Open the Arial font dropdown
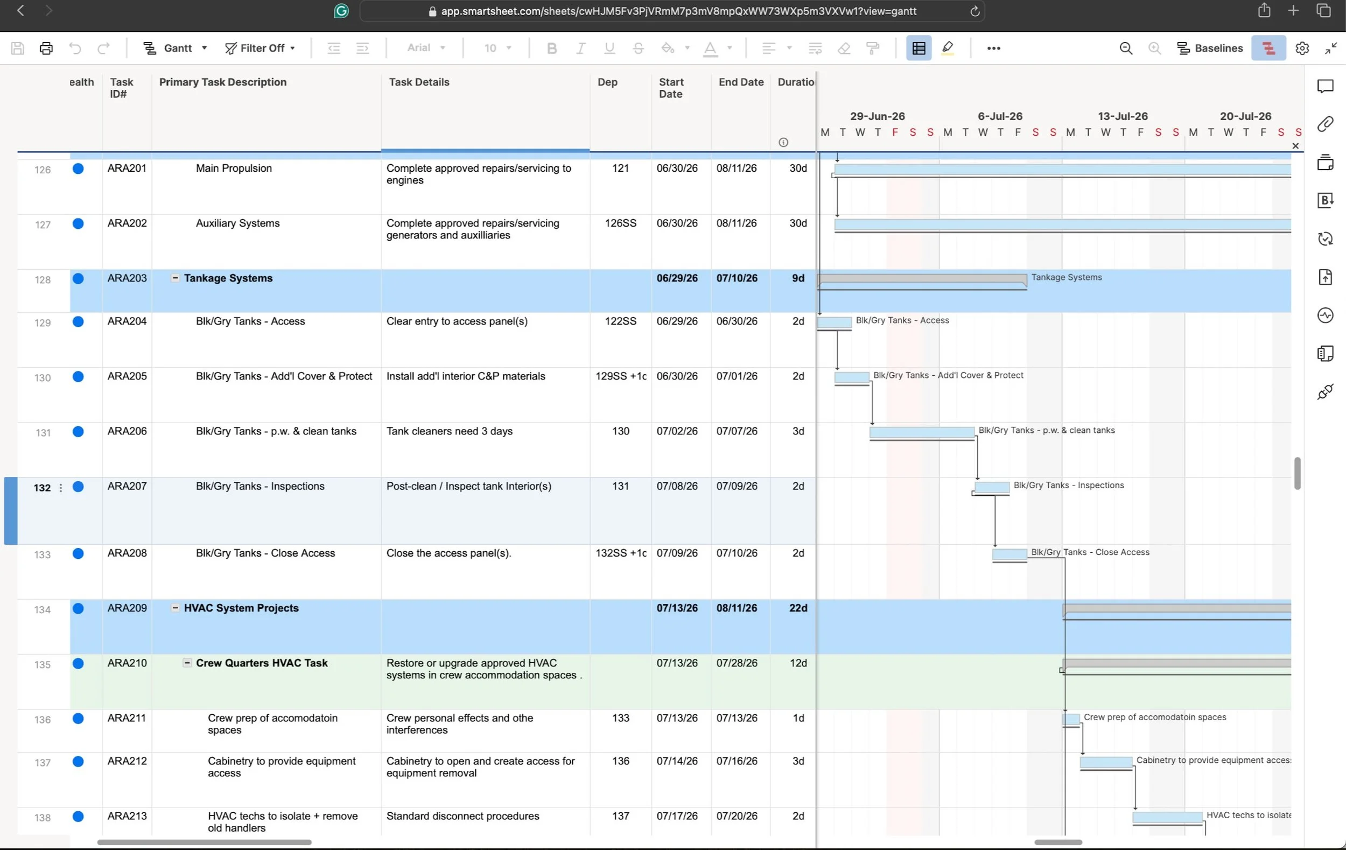 [426, 48]
